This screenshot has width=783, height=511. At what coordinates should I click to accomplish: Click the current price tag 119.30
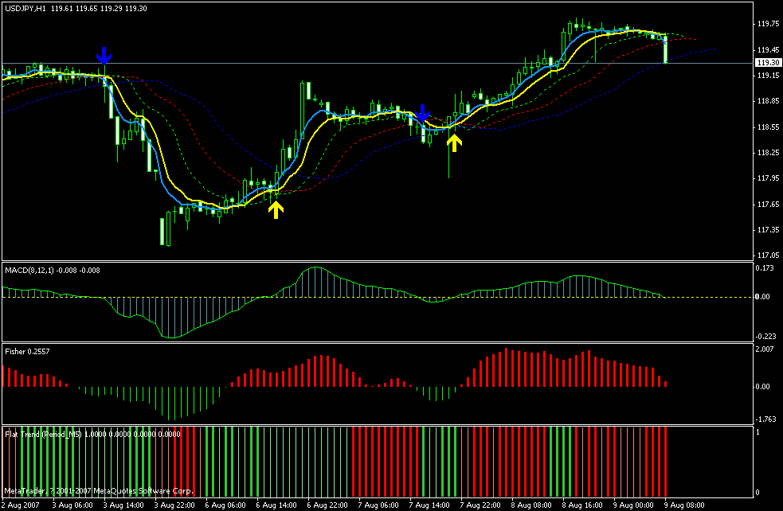(767, 63)
